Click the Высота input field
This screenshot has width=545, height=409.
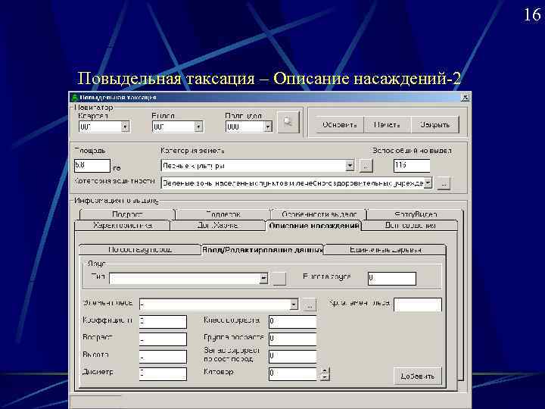163,357
